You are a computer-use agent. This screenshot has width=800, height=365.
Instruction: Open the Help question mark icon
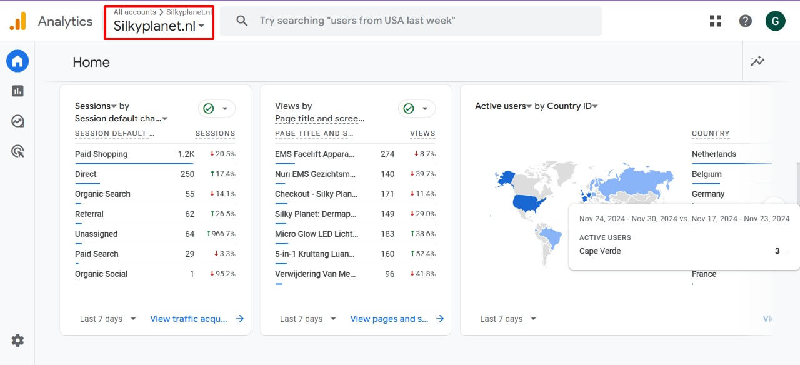(746, 21)
